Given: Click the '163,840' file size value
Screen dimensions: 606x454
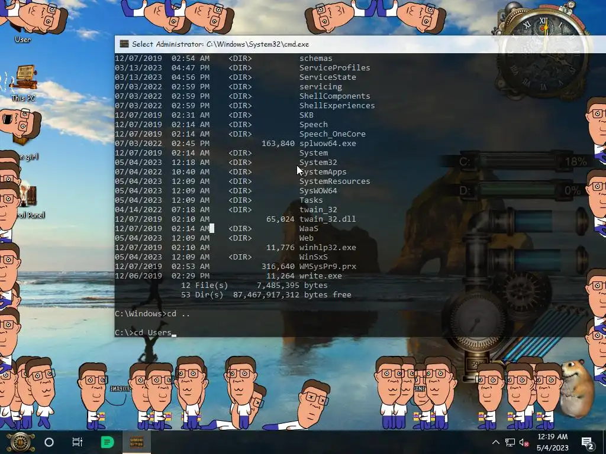Looking at the screenshot, I should tap(278, 143).
